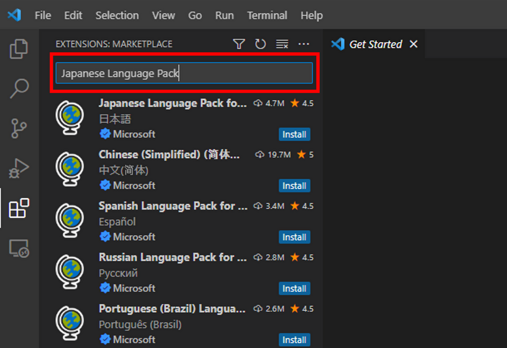
Task: Open the View menu
Action: click(x=164, y=15)
